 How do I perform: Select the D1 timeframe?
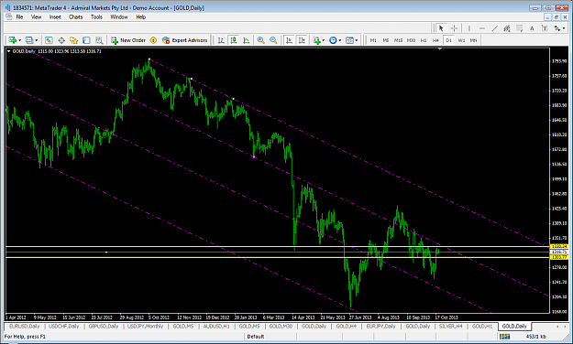448,40
